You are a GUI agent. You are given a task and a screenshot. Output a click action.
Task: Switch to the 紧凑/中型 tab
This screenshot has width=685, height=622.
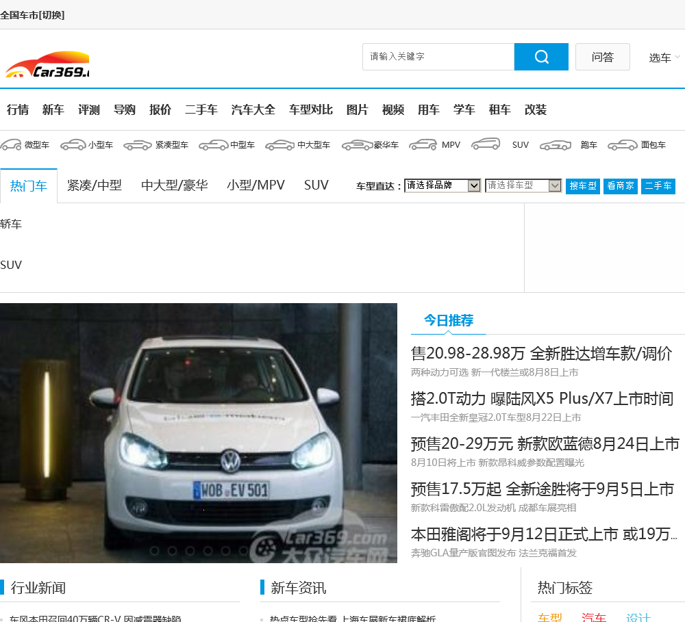point(95,185)
